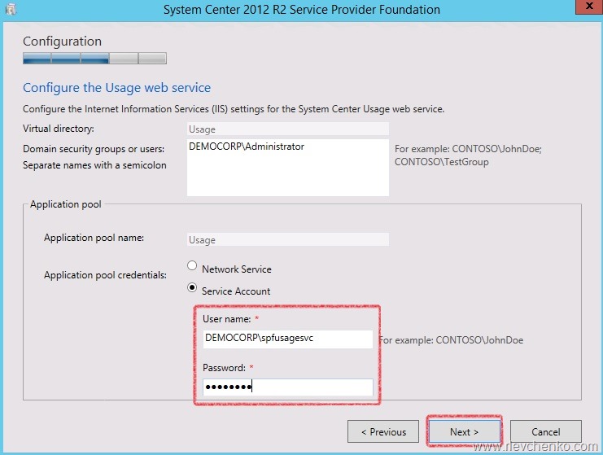Click the third filled progress bar segment
This screenshot has width=603, height=455.
pyautogui.click(x=94, y=59)
